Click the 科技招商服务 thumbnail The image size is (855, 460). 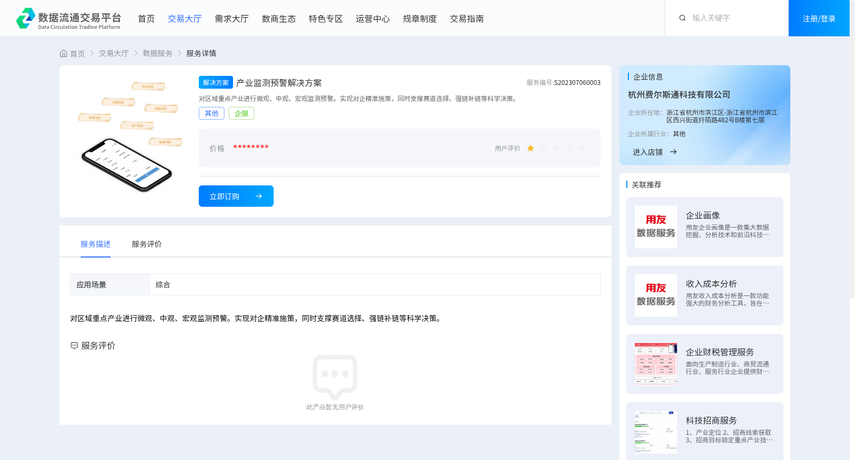tap(656, 432)
